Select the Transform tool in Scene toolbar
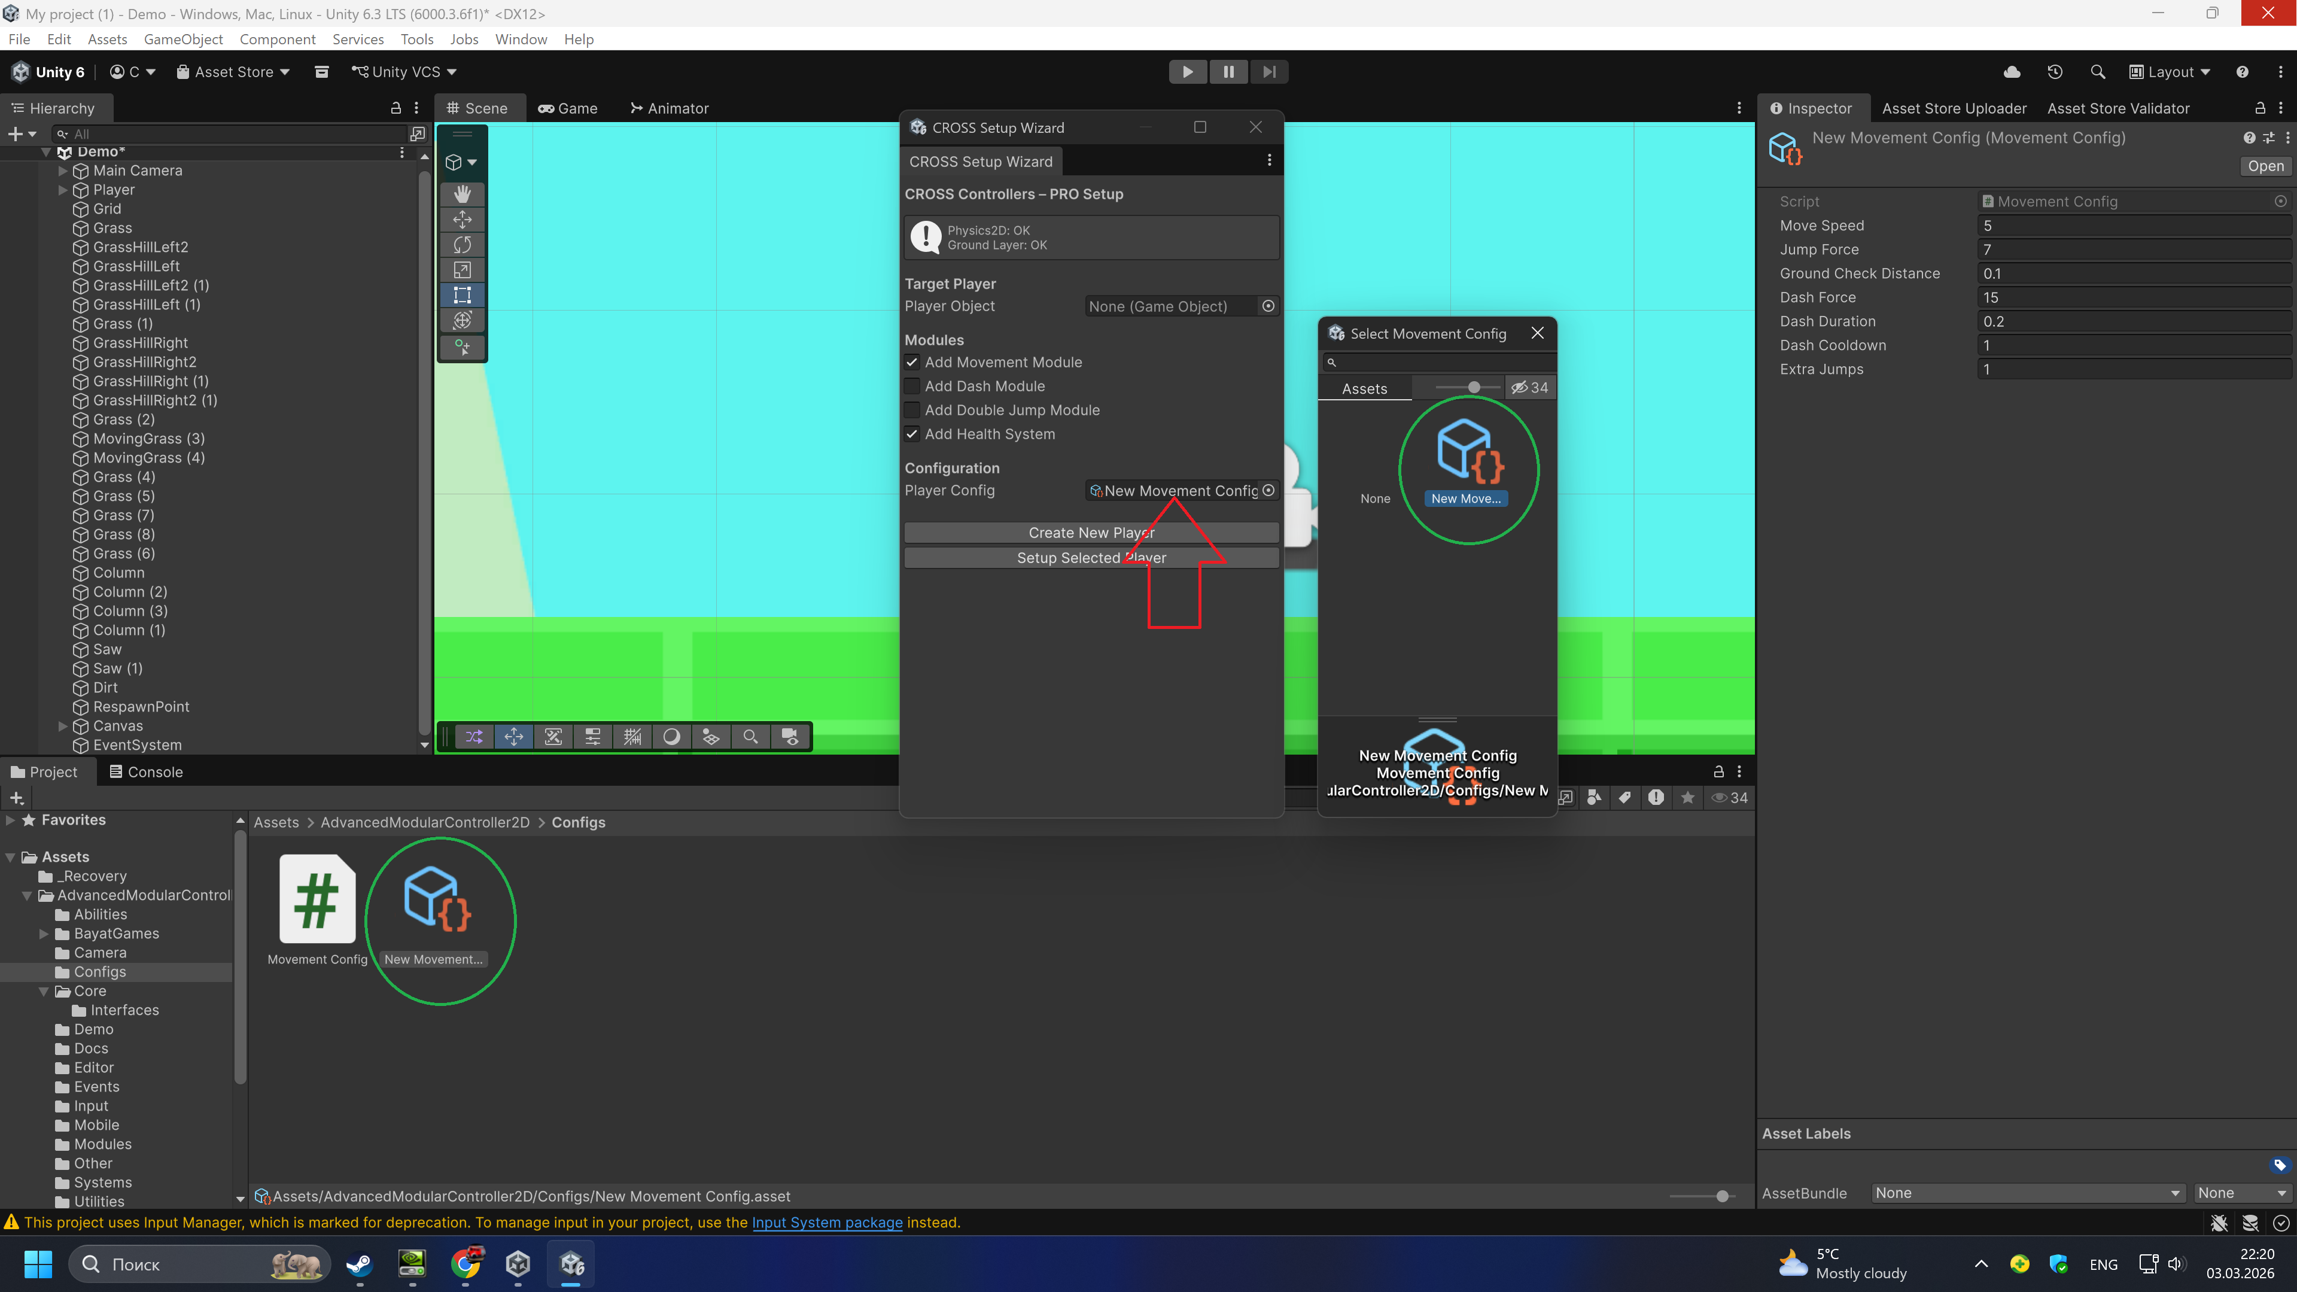 point(462,320)
